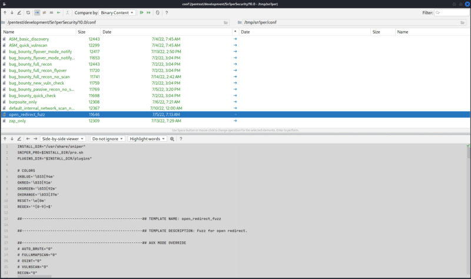This screenshot has width=471, height=279.
Task: Click the scroll-sync icon next to help in top toolbar
Action: tap(158, 12)
